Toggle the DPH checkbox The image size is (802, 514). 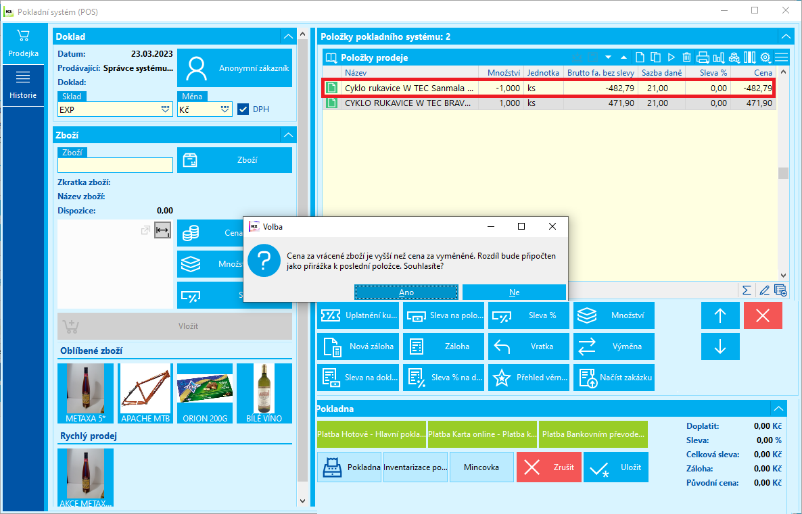pos(243,109)
